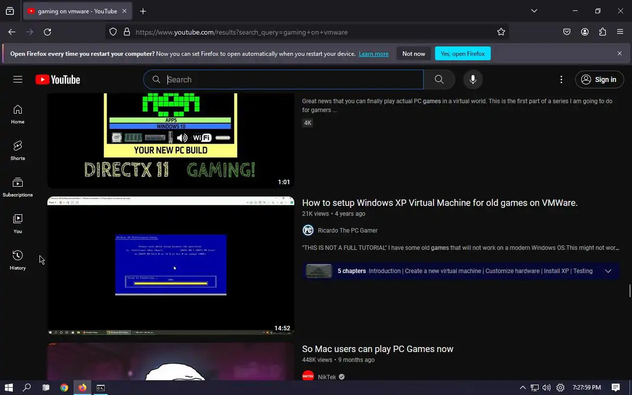The width and height of the screenshot is (632, 395).
Task: Open the Windows XP setup video thumbnail
Action: coord(171,266)
